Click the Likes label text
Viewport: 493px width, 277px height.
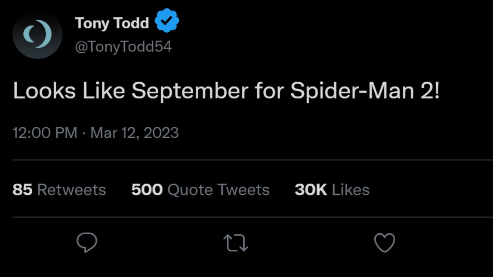(x=350, y=190)
